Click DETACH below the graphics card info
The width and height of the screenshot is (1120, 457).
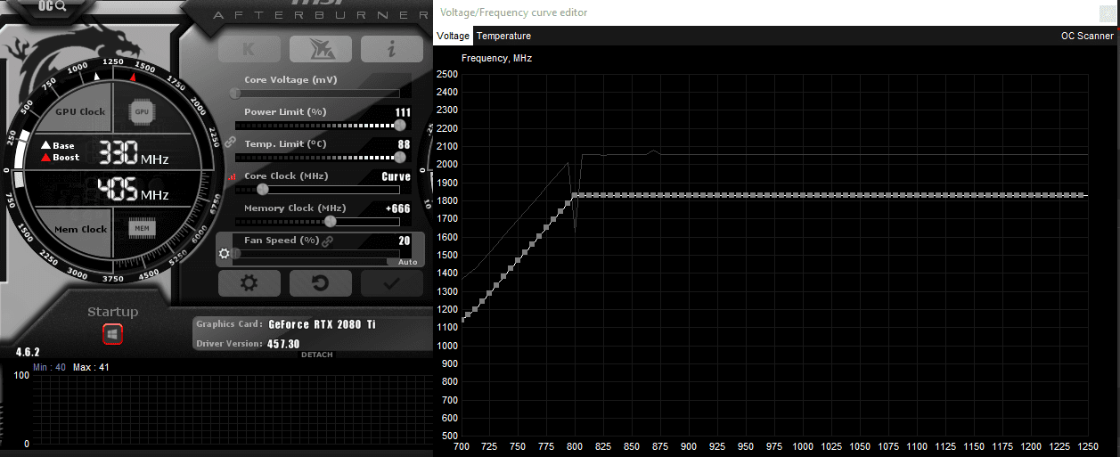tap(317, 355)
